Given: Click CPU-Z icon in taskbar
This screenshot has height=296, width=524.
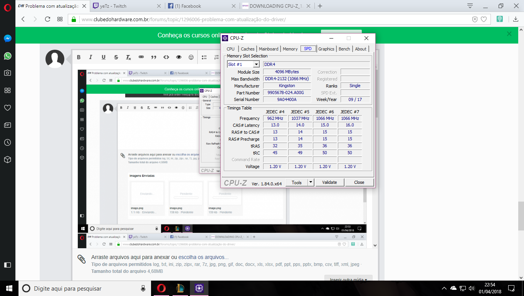Looking at the screenshot, I should click(x=199, y=288).
